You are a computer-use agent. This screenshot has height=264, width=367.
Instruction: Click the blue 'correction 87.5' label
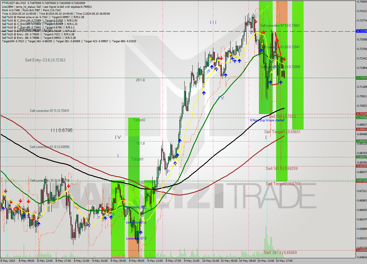pos(136,238)
